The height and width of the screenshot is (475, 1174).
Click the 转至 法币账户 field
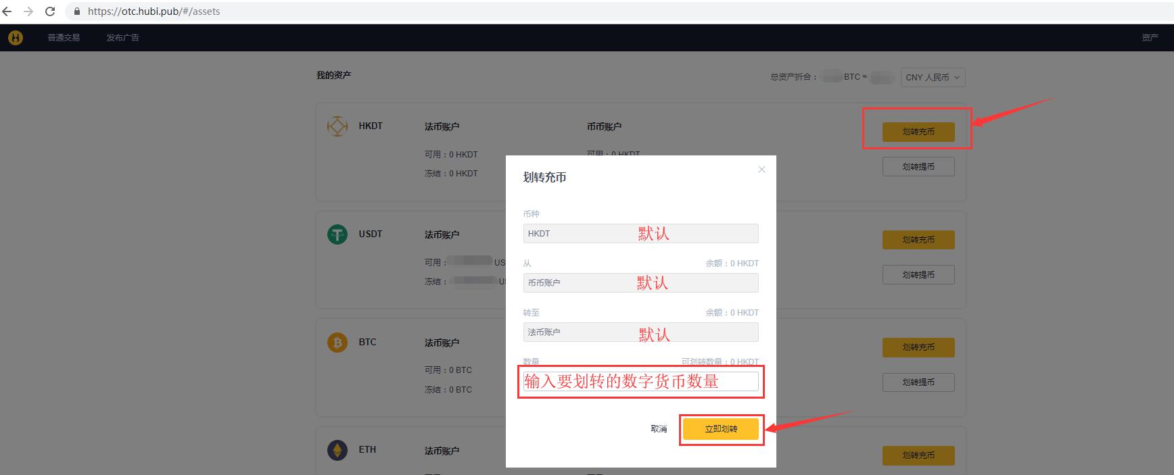(640, 332)
